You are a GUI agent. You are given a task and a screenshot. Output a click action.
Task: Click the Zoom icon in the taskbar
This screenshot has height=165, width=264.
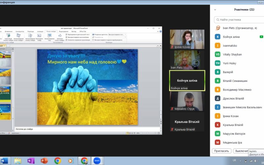pos(97,161)
